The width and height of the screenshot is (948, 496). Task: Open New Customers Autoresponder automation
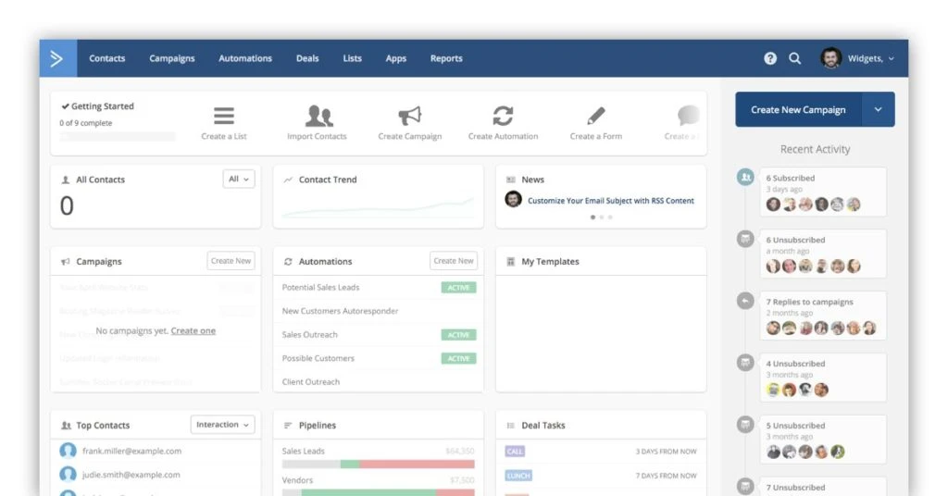[340, 311]
